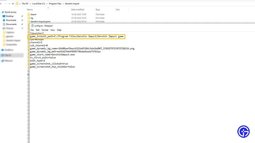Select Local Disk (C:) in the breadcrumb
255x143 pixels.
pos(39,3)
